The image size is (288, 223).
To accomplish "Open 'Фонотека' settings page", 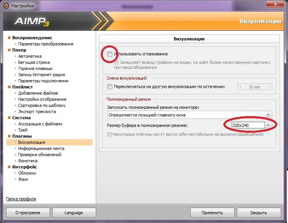I will click(x=28, y=161).
